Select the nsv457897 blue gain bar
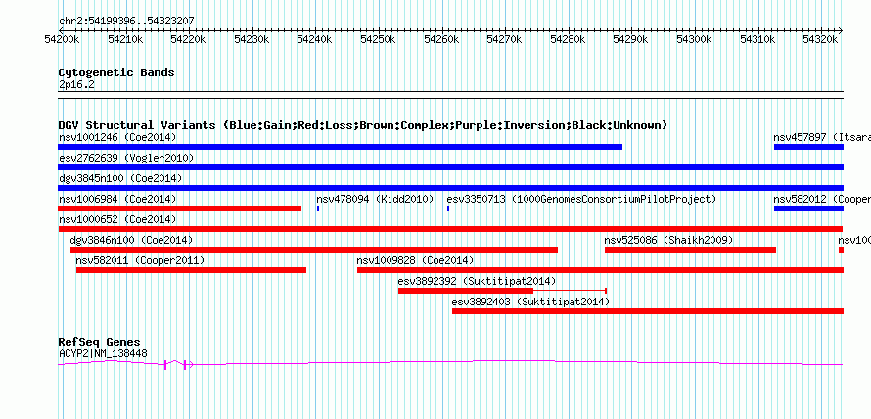 point(808,147)
